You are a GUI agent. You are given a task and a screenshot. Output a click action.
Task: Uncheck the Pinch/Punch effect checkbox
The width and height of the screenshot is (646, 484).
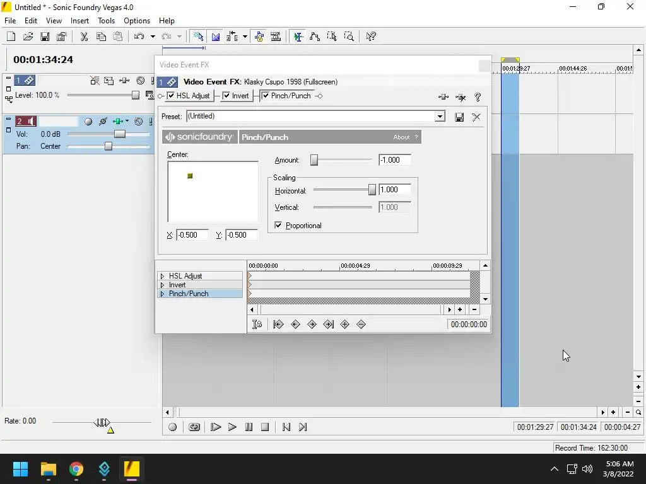266,96
